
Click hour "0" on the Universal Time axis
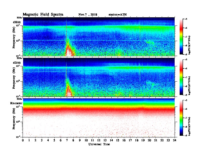pos(23,140)
